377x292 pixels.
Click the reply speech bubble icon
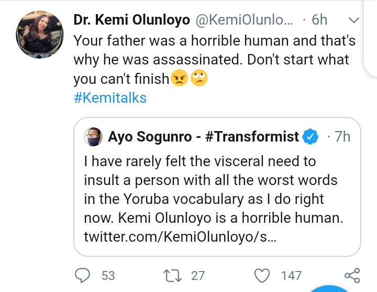tap(83, 275)
